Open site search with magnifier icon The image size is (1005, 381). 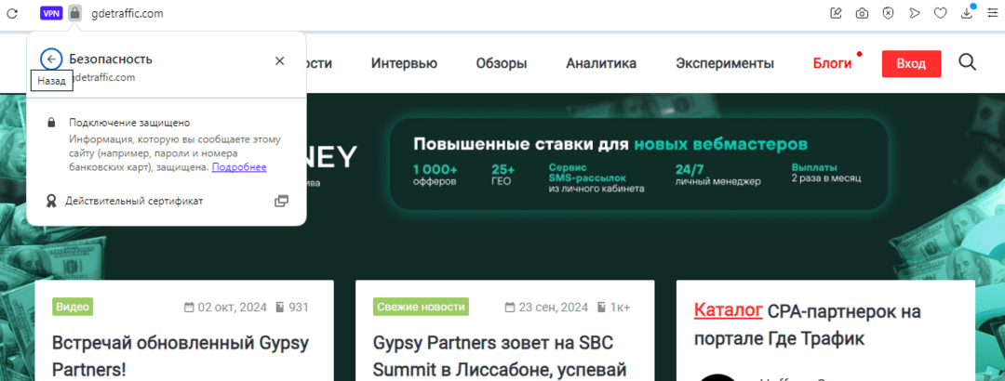[x=967, y=62]
